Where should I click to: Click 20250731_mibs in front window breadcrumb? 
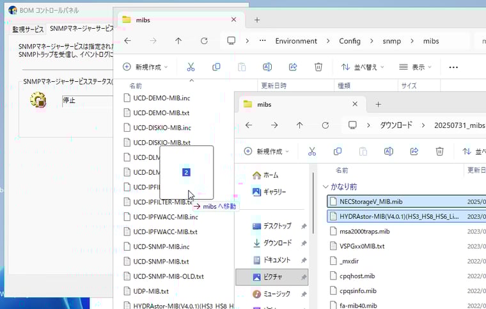coord(459,125)
